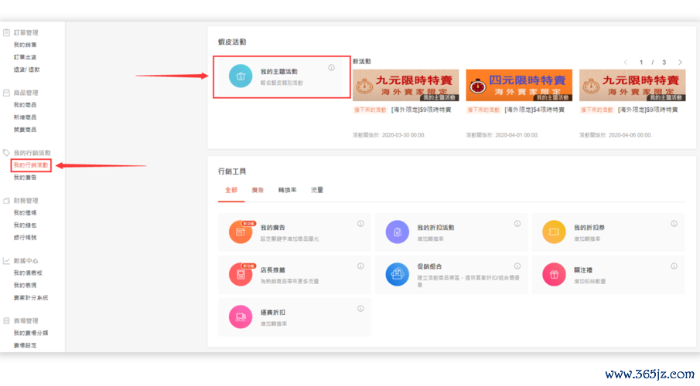
Task: Open the pink 運費折扣 truck icon
Action: (x=241, y=317)
